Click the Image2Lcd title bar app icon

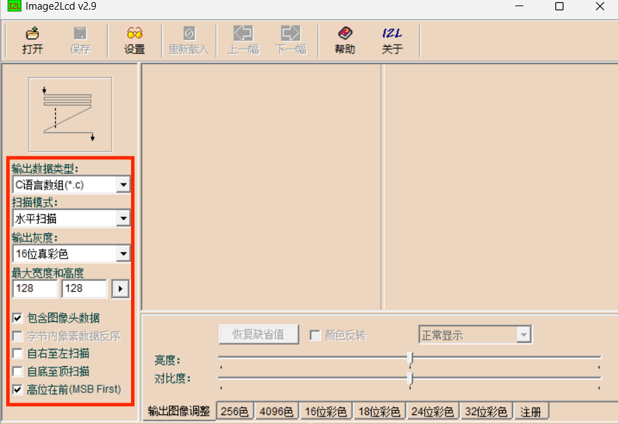tap(14, 7)
